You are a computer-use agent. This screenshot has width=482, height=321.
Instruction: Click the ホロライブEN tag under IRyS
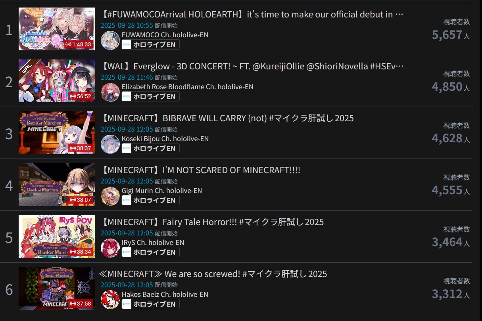[150, 252]
